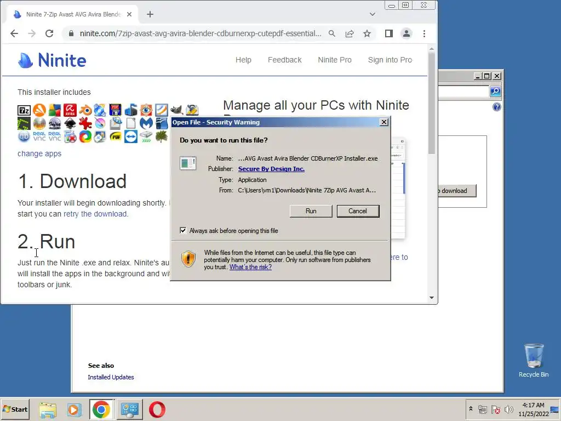Click the search button in background window
The width and height of the screenshot is (561, 421).
point(495,92)
